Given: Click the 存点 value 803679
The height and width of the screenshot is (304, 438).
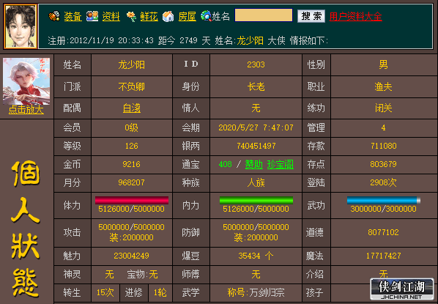Looking at the screenshot, I should (x=383, y=164).
